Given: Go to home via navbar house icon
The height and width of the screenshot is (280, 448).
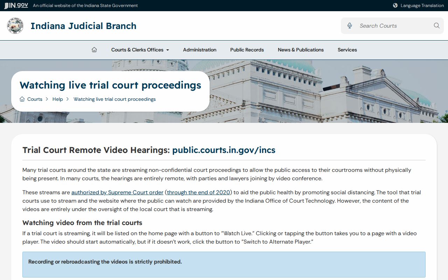Looking at the screenshot, I should coord(94,50).
